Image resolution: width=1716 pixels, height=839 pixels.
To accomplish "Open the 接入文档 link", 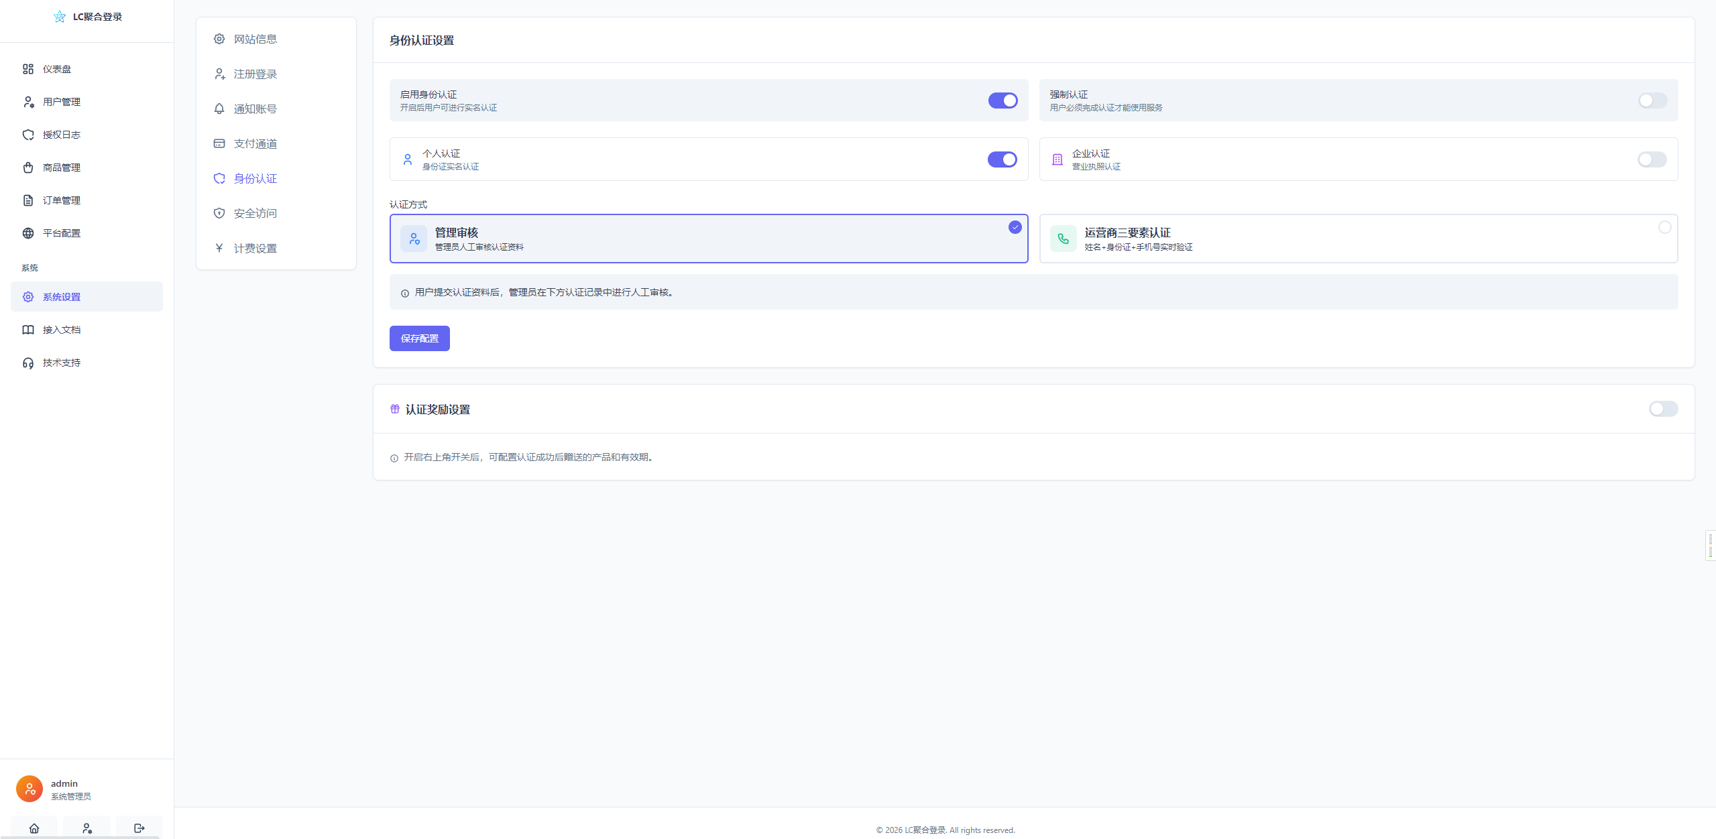I will point(61,330).
